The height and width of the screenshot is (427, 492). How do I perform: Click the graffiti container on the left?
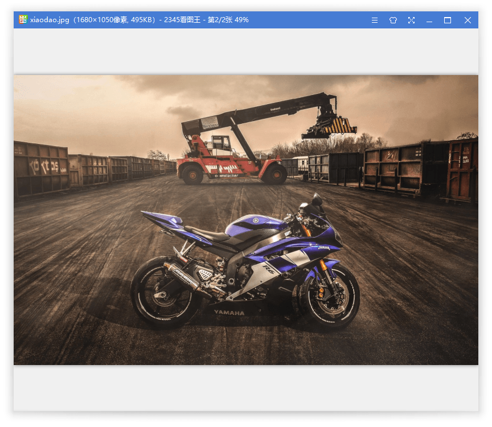point(41,168)
